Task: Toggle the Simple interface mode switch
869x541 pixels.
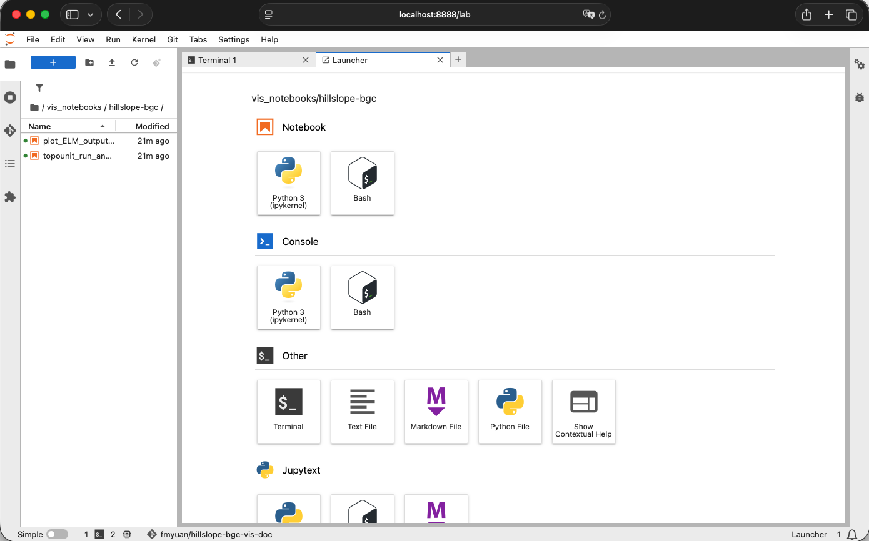Action: click(x=57, y=534)
